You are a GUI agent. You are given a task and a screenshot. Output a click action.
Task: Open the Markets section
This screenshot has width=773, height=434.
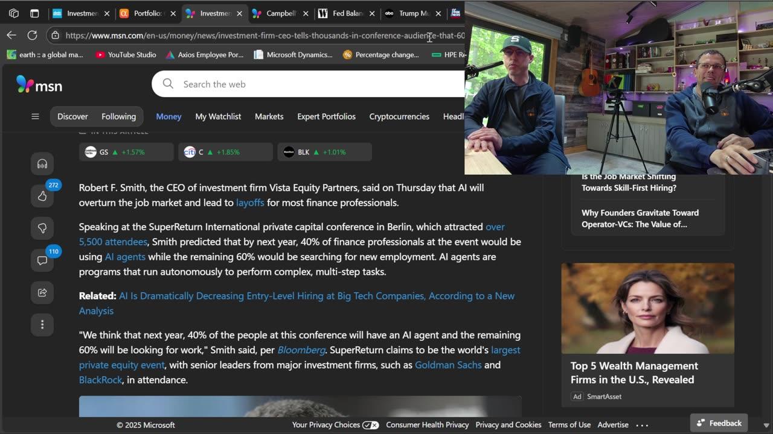pos(269,116)
